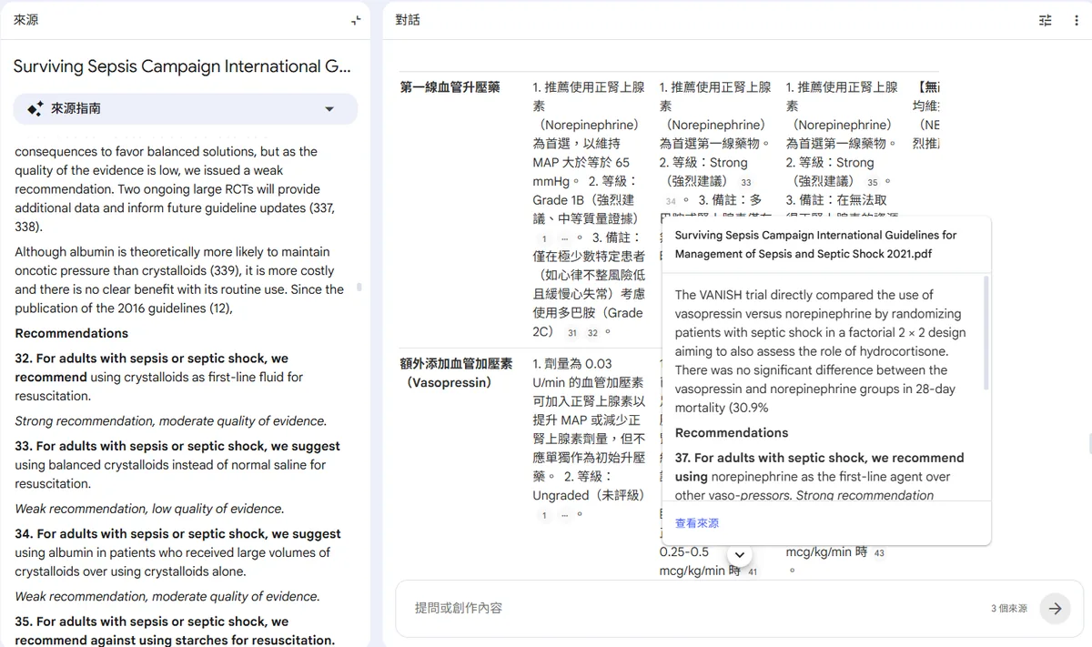Open citation 32 after Grade 2C
This screenshot has width=1092, height=647.
[592, 333]
